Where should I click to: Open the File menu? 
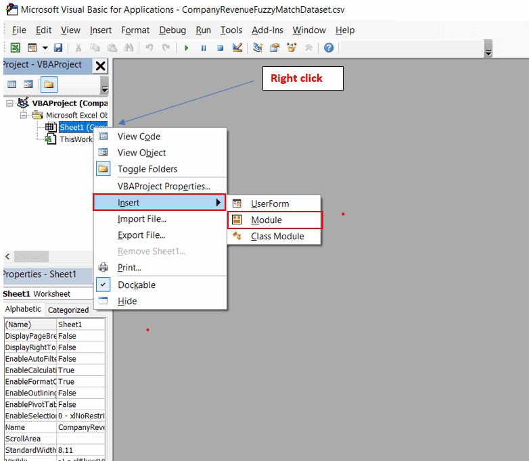(19, 30)
